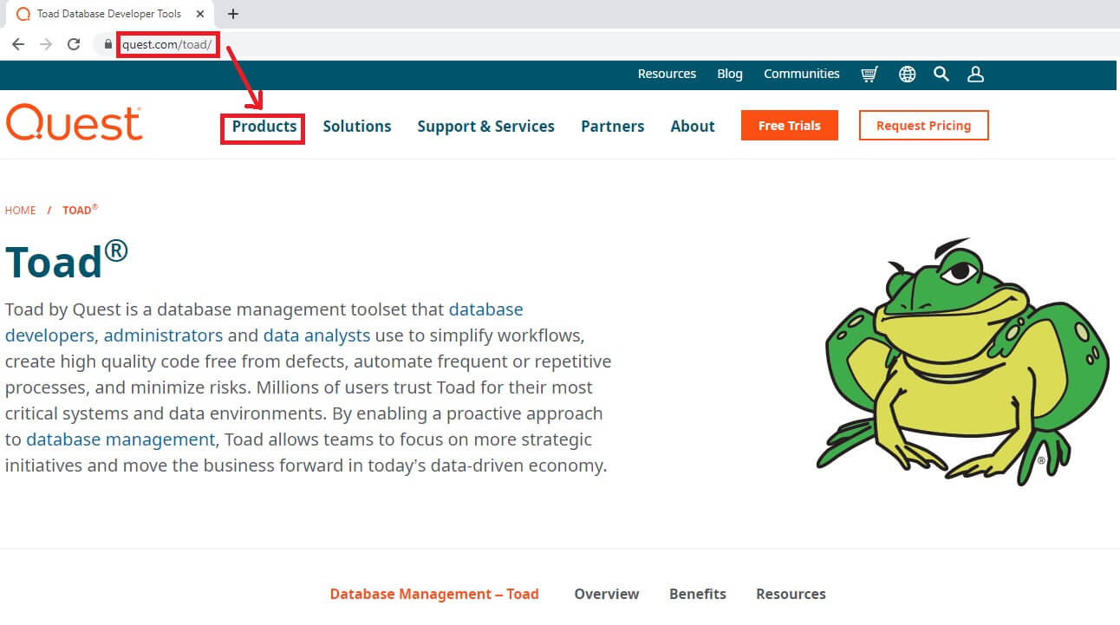This screenshot has width=1120, height=625.
Task: Open the Blog link
Action: pyautogui.click(x=730, y=75)
